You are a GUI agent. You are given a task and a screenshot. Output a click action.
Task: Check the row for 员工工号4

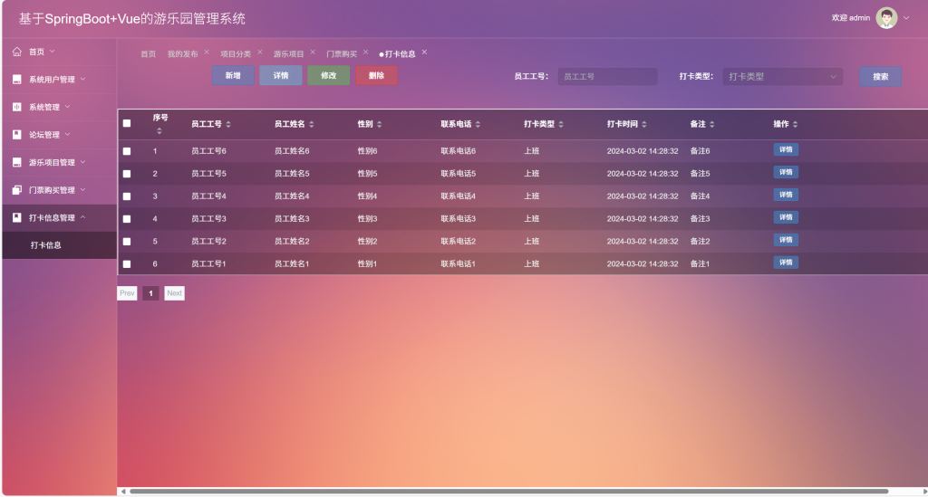click(x=127, y=196)
